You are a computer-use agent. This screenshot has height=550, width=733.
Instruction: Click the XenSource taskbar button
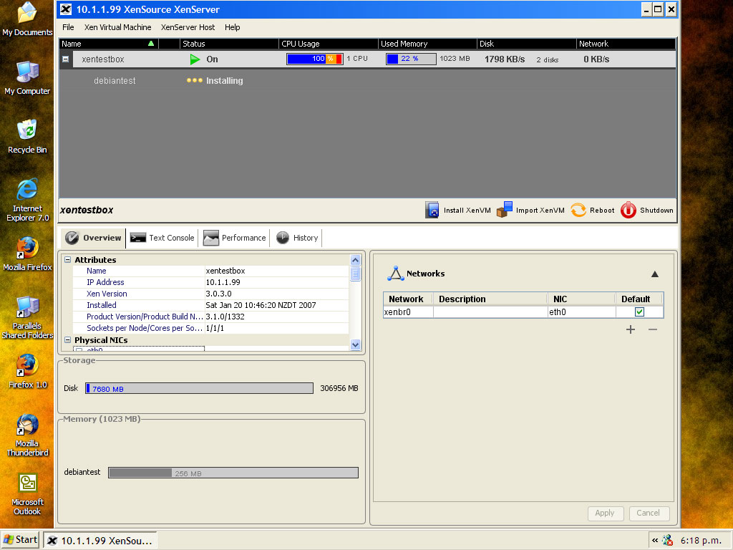click(x=100, y=541)
